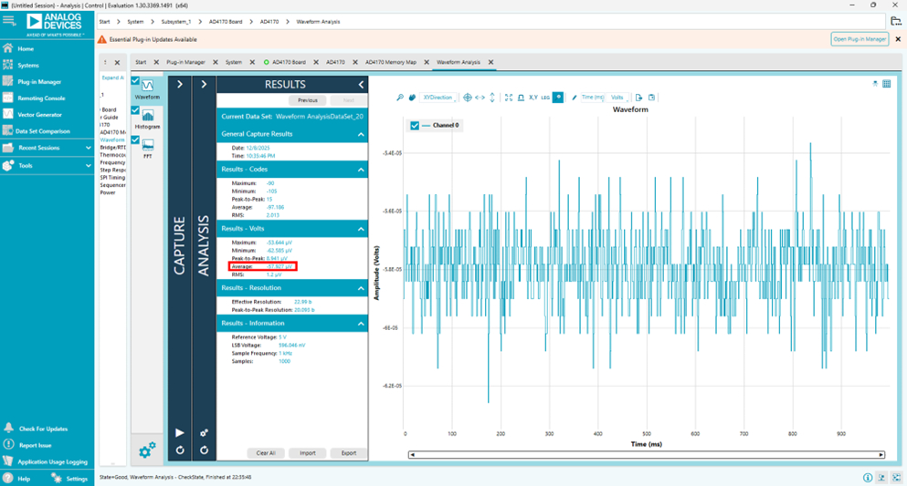Open Vector Generator from the sidebar
Screen dimensions: 907x486
(40, 114)
